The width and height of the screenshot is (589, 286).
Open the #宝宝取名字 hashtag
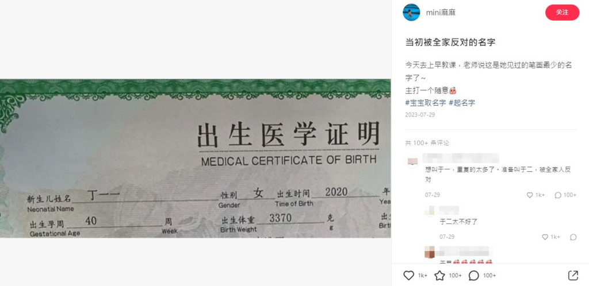[426, 103]
